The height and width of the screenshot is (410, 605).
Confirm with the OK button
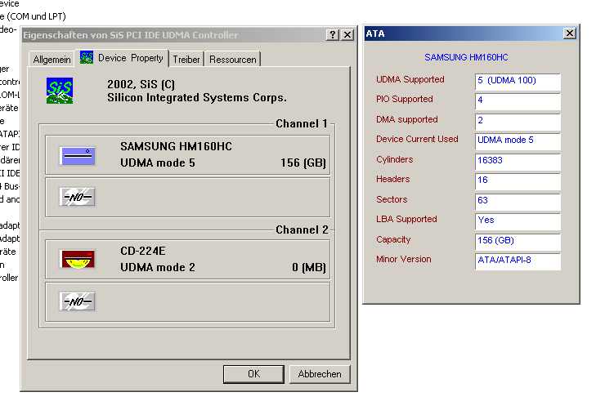[x=254, y=374]
